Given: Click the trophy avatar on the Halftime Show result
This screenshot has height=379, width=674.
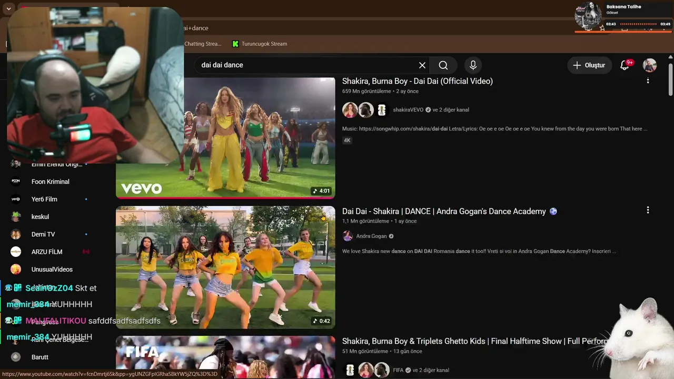Looking at the screenshot, I should click(350, 371).
